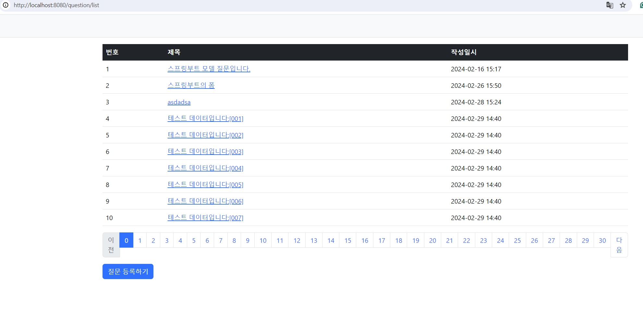Go to pagination page 23

pos(483,240)
